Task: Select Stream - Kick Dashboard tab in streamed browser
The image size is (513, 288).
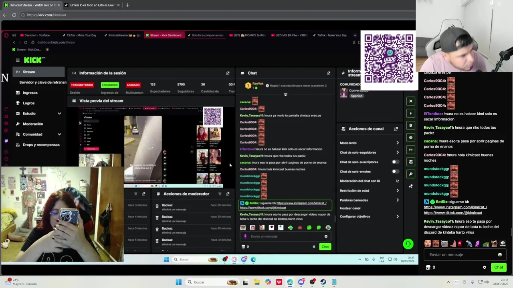Action: [164, 35]
